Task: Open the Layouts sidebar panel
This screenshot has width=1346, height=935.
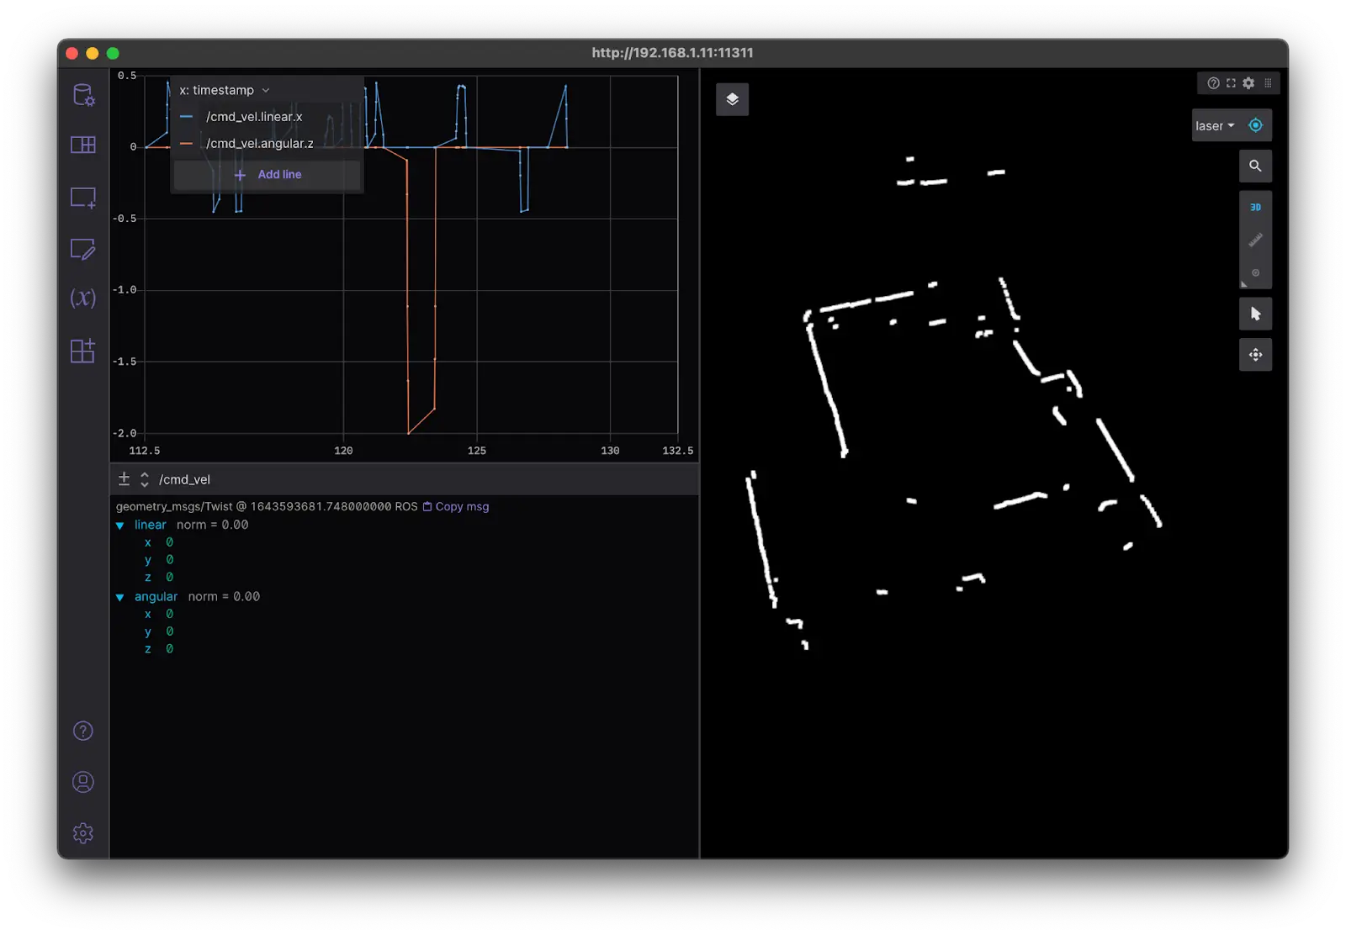Action: pos(83,145)
